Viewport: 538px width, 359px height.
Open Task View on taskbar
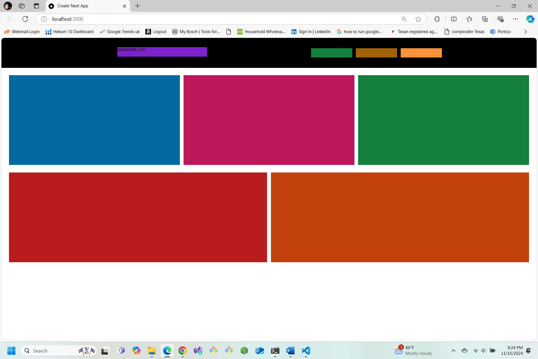point(105,351)
